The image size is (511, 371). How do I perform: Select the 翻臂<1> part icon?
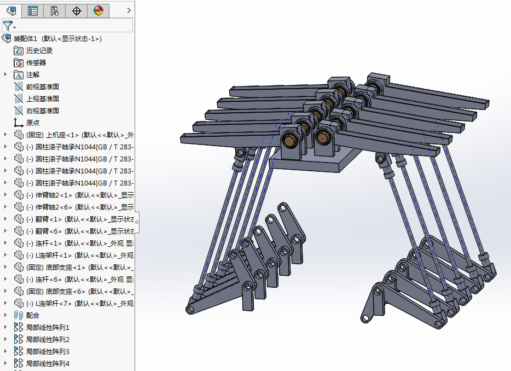pos(19,219)
